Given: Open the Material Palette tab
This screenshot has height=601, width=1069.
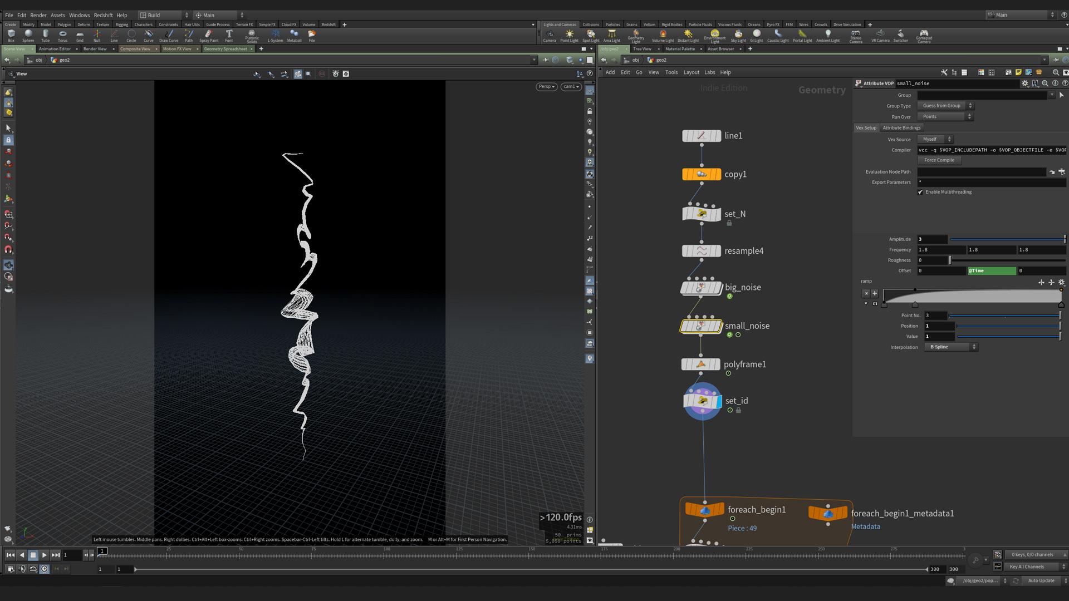Looking at the screenshot, I should click(x=680, y=49).
